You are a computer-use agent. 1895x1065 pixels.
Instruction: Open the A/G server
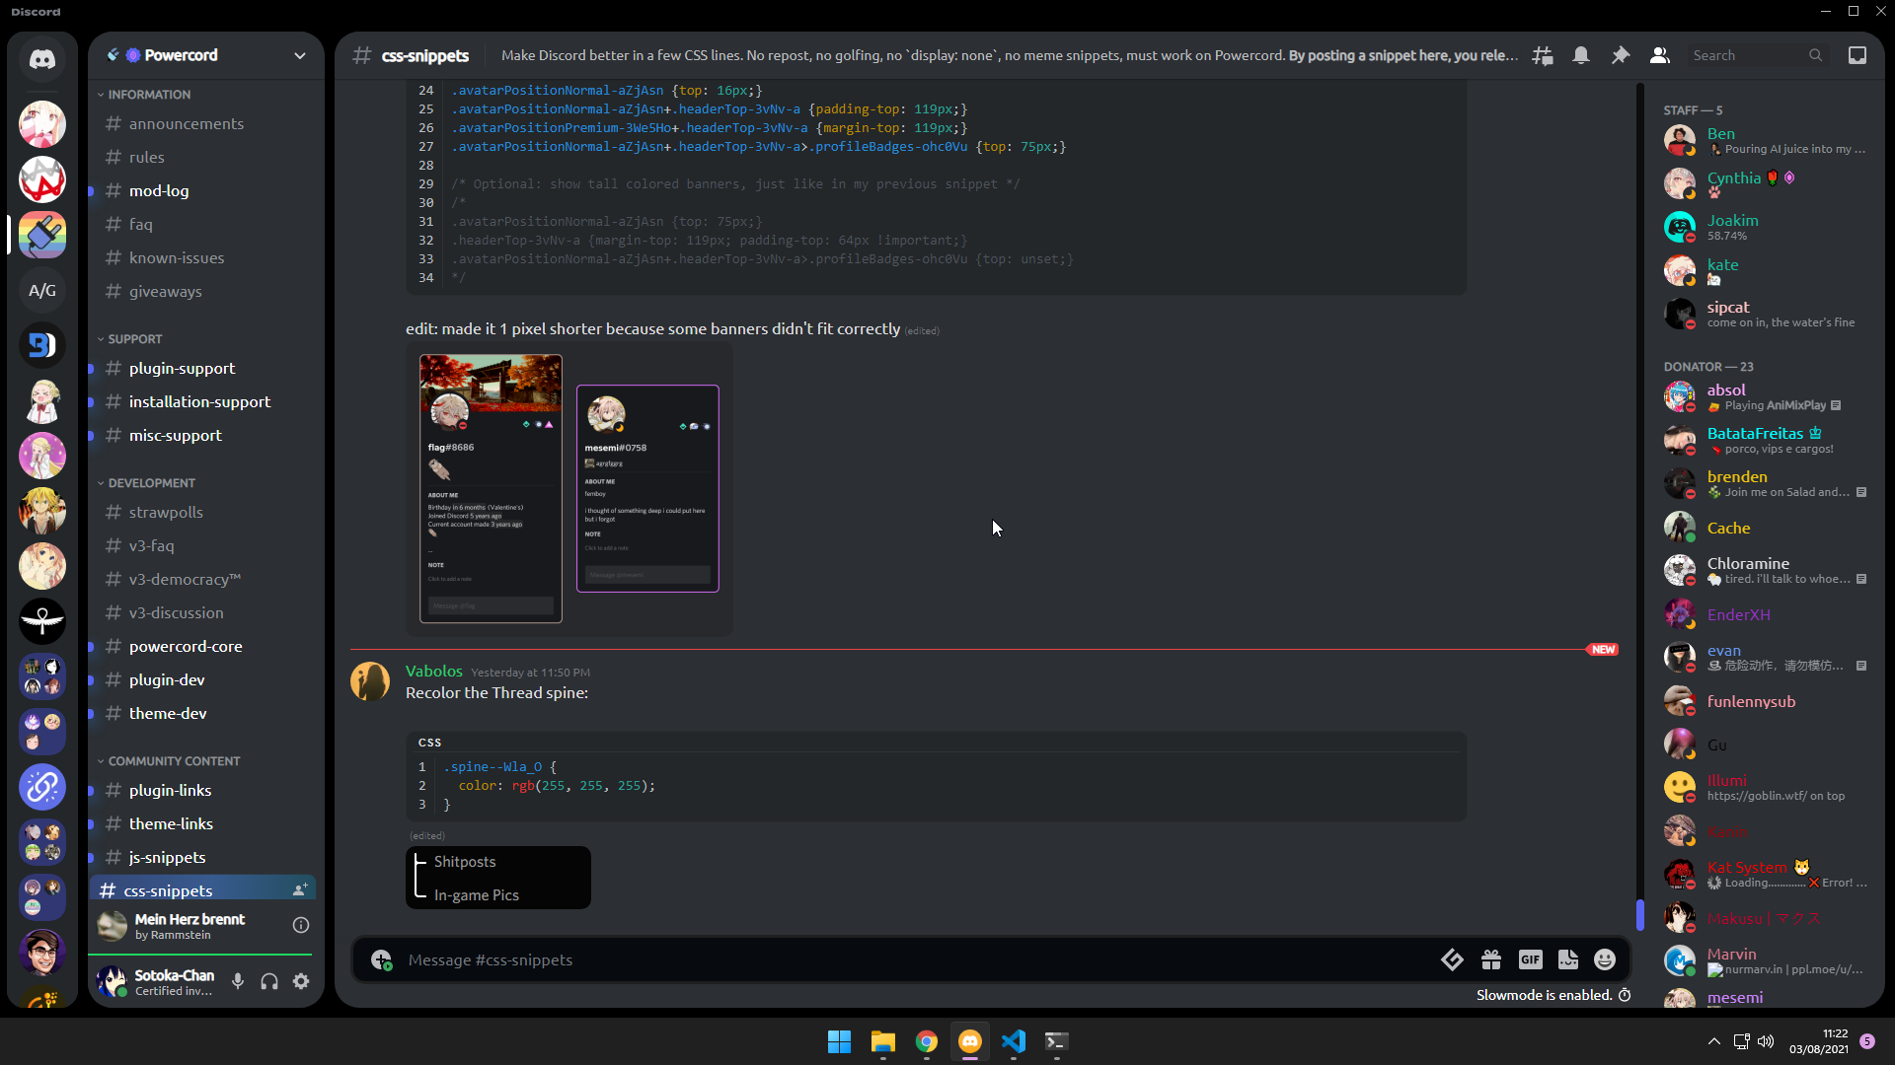[x=41, y=291]
